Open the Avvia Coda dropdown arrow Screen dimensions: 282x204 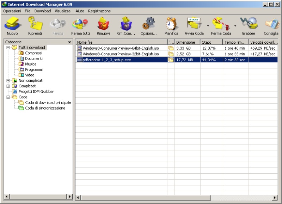pyautogui.click(x=208, y=26)
